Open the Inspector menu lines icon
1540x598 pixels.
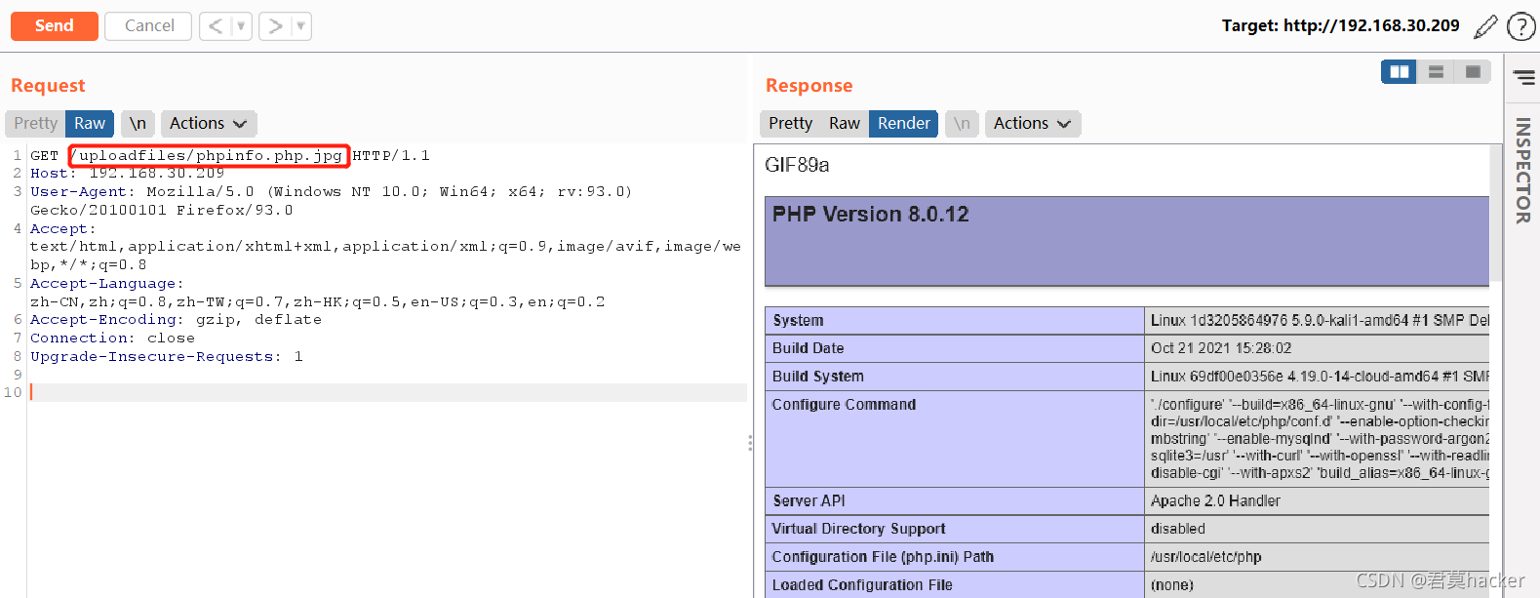click(1524, 77)
